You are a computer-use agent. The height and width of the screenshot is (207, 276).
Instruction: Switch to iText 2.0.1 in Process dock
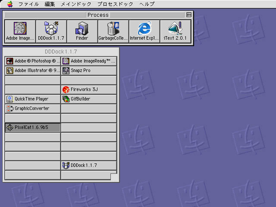[176, 31]
